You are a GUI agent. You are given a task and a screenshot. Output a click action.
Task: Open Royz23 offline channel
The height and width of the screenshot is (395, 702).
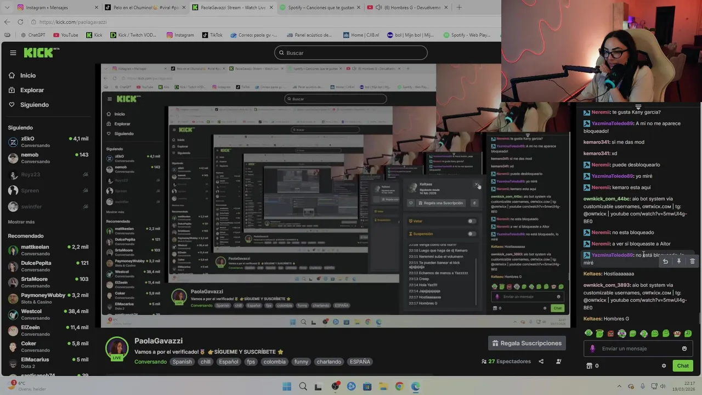coord(48,174)
